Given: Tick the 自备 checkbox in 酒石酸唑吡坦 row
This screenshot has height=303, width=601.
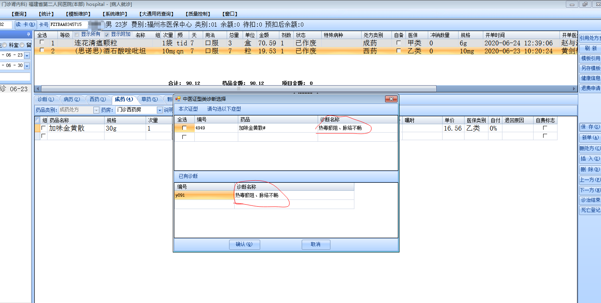Looking at the screenshot, I should pyautogui.click(x=399, y=51).
